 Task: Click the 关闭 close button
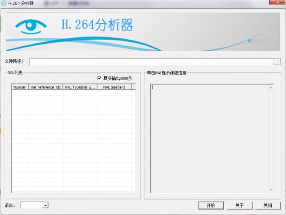click(x=268, y=205)
